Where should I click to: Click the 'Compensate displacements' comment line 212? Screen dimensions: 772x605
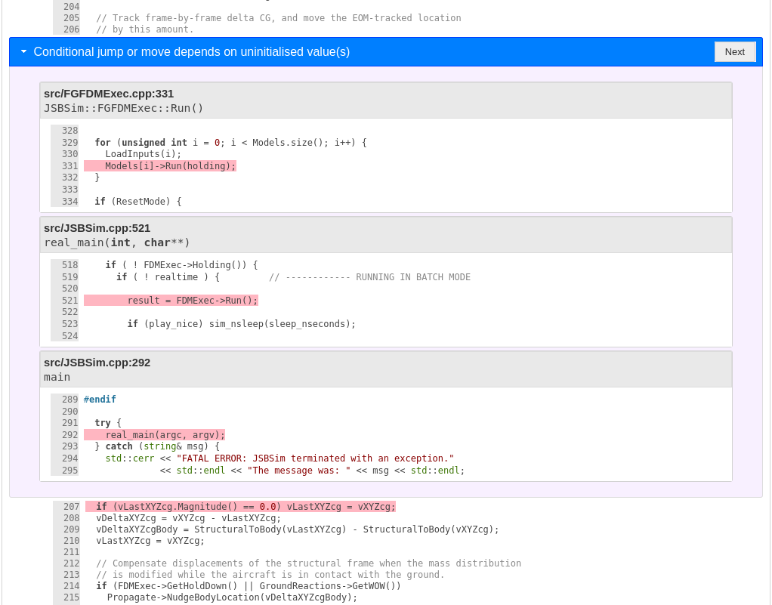pos(309,563)
